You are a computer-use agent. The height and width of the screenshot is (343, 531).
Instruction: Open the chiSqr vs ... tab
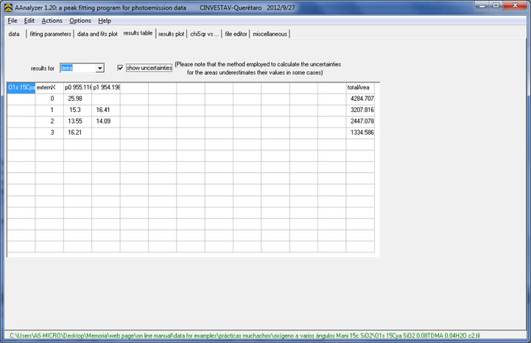point(205,34)
